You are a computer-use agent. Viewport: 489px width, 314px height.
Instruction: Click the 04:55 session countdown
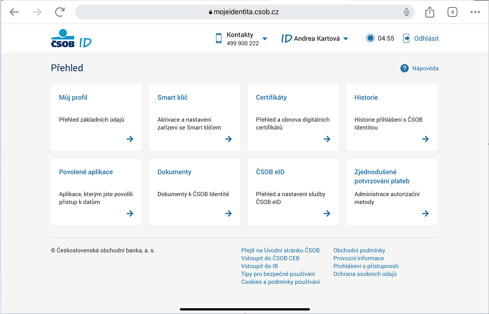click(x=386, y=38)
